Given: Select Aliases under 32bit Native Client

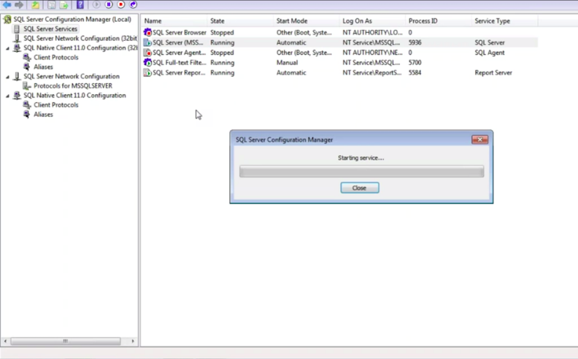Looking at the screenshot, I should tap(44, 67).
